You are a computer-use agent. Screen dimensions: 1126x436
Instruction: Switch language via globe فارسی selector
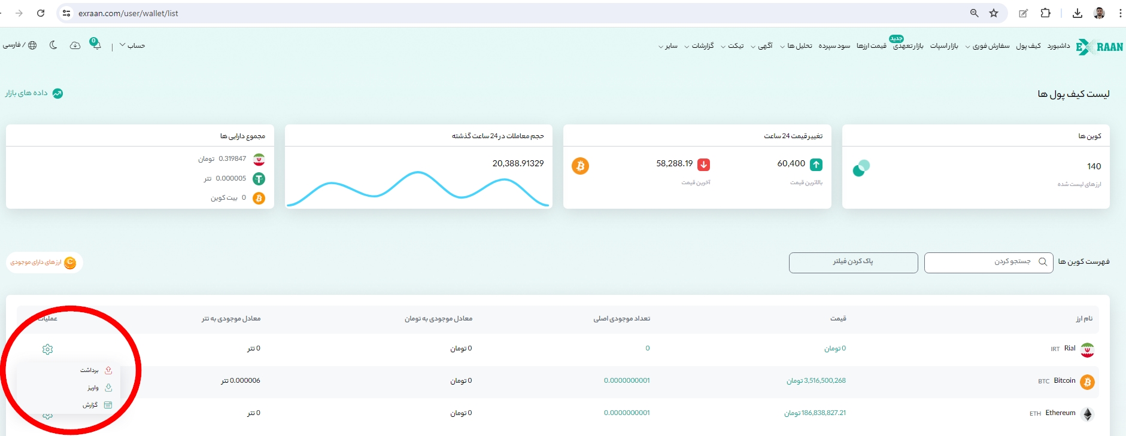pos(20,45)
